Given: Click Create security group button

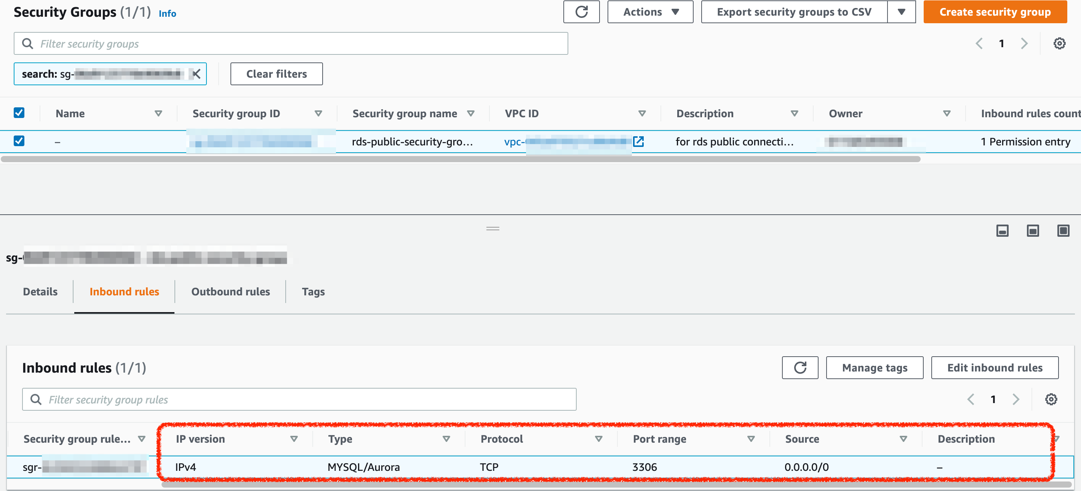Looking at the screenshot, I should coord(995,12).
